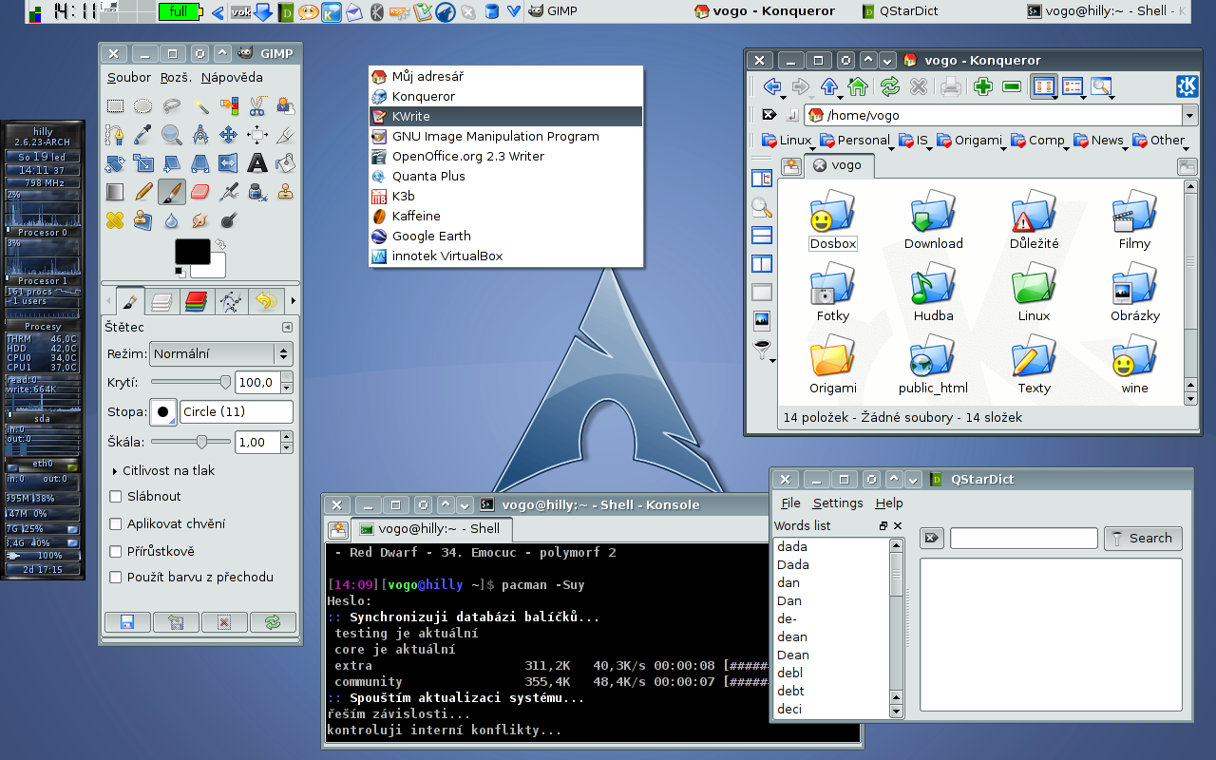Toggle the Aplikovat chvění checkbox
1216x760 pixels.
click(116, 524)
